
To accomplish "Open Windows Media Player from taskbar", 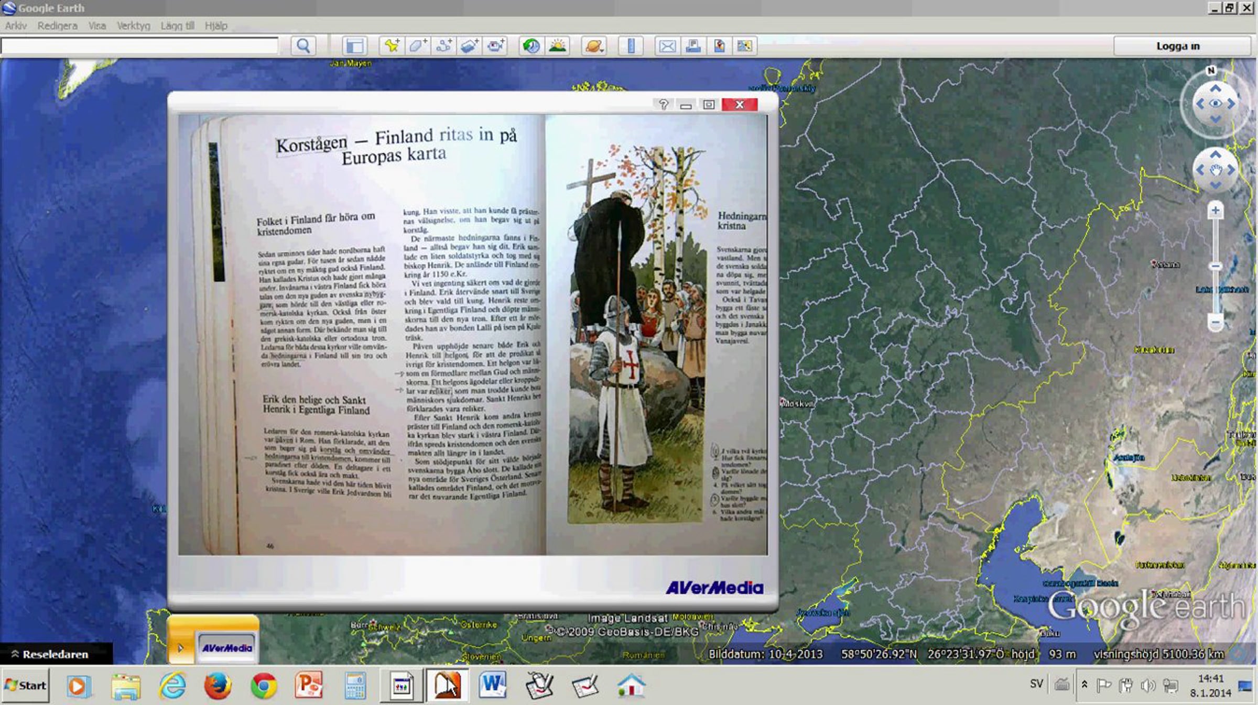I will tap(79, 686).
